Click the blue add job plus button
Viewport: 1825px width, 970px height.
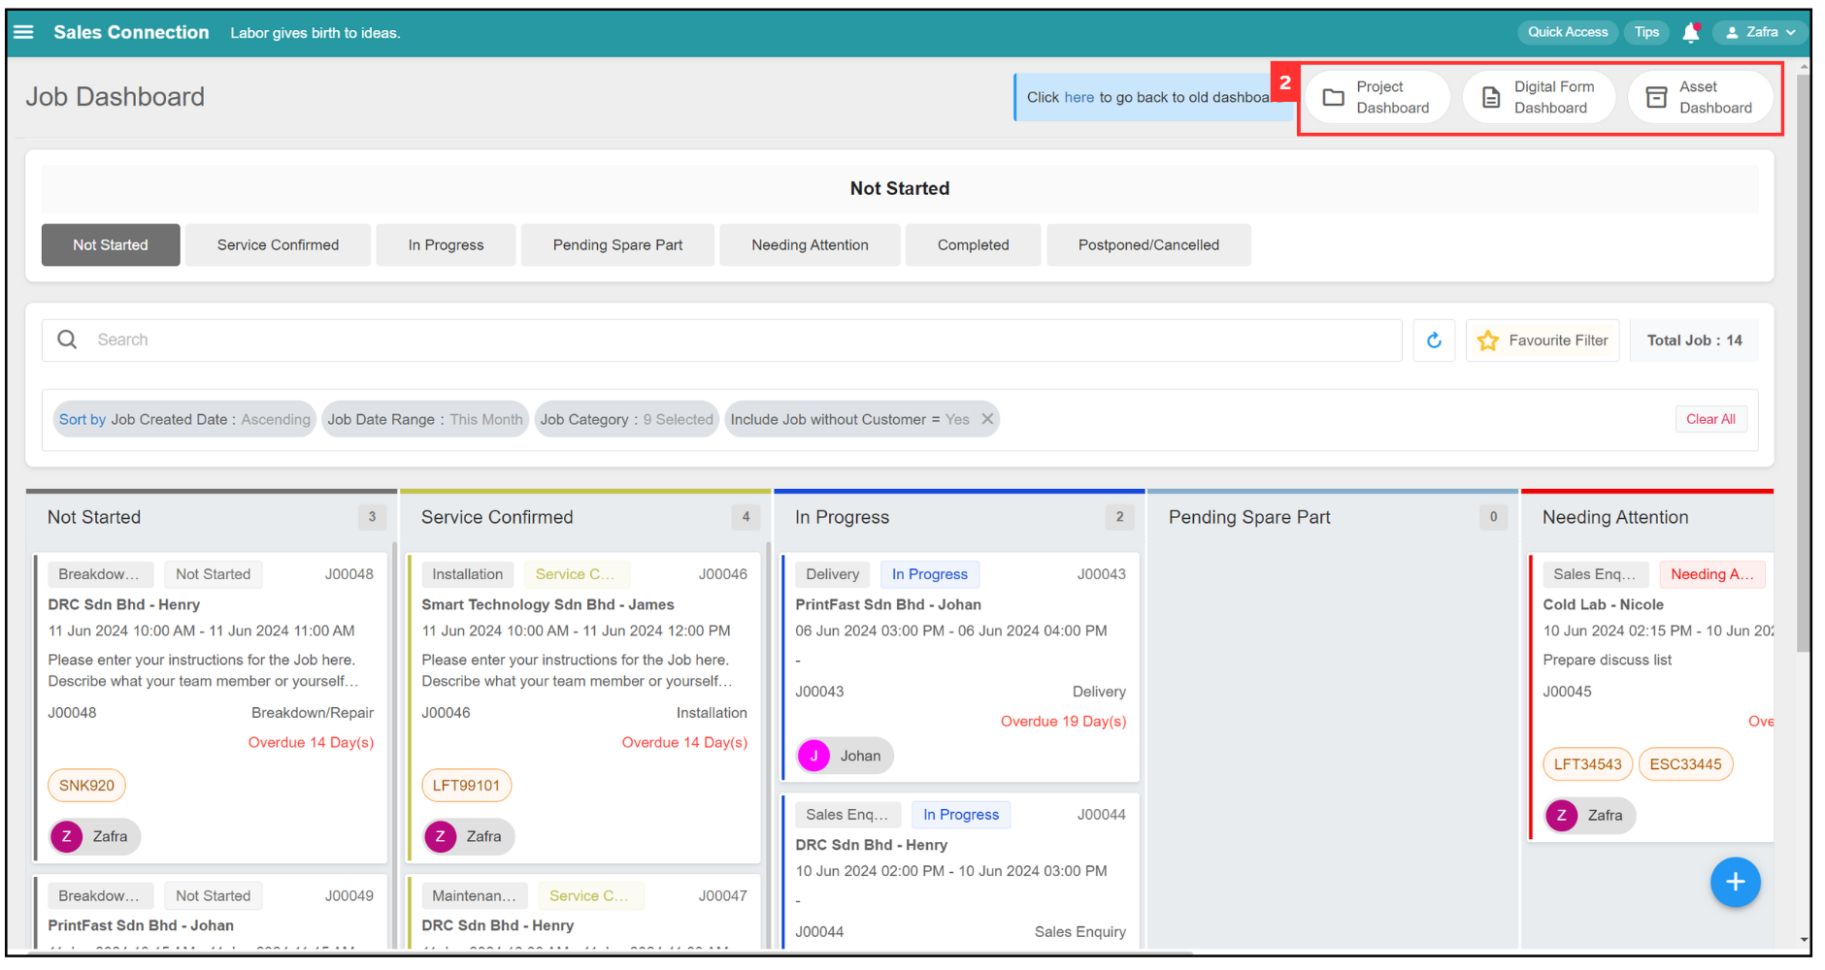1735,882
